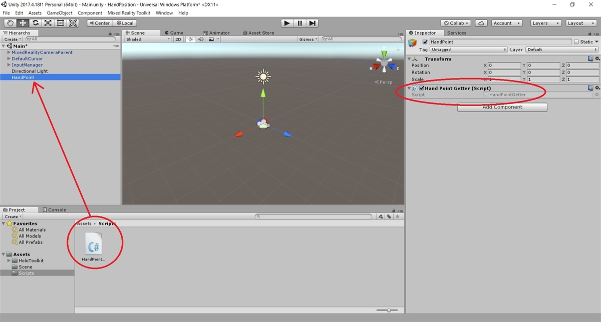Open Transform component gear settings
Image resolution: width=601 pixels, height=322 pixels.
point(597,58)
